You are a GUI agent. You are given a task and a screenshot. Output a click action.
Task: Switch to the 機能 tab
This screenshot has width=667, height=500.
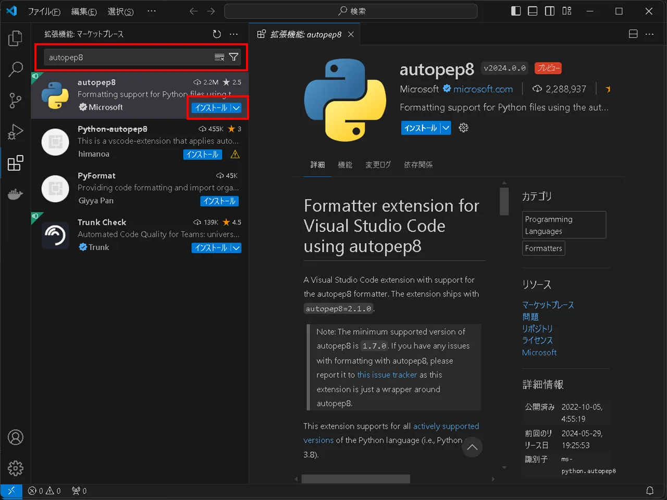(345, 165)
